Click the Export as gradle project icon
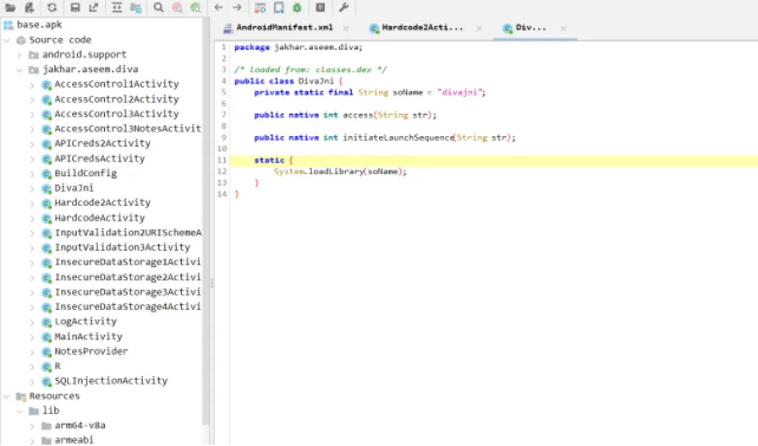 [94, 7]
